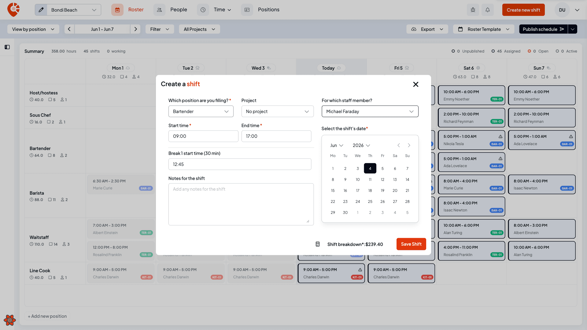Click the shift notes text area
The width and height of the screenshot is (587, 330).
(241, 204)
